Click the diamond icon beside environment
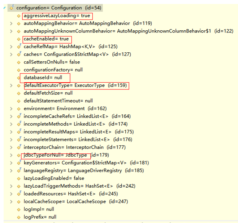 19,109
